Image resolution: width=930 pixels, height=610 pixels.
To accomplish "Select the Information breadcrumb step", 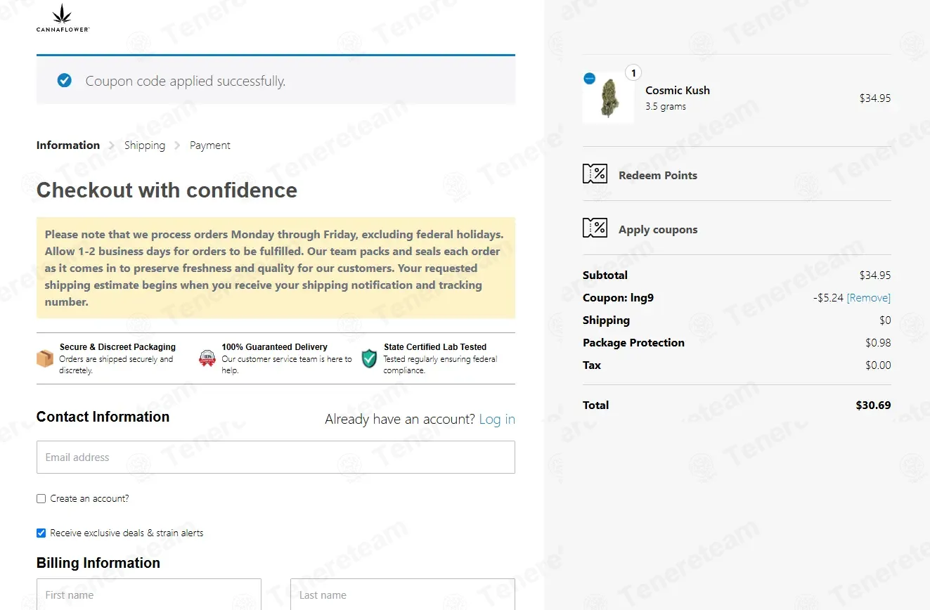I will (68, 145).
